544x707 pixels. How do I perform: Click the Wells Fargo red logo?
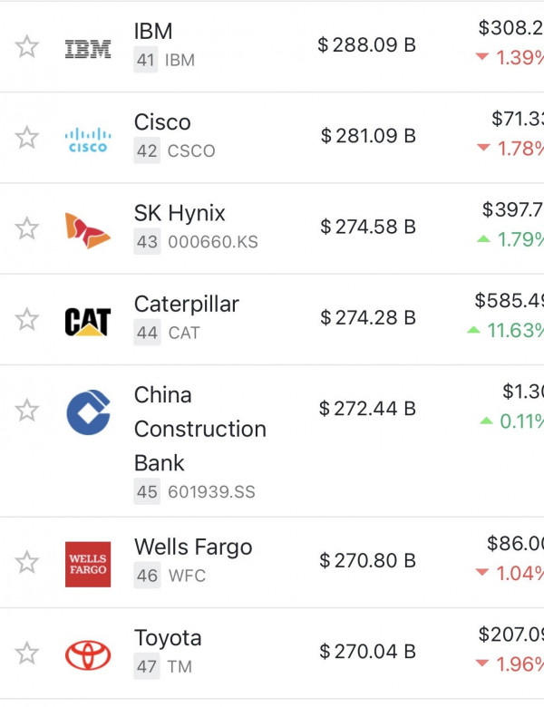(x=88, y=564)
